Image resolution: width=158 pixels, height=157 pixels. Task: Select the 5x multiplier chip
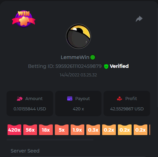(x=62, y=130)
